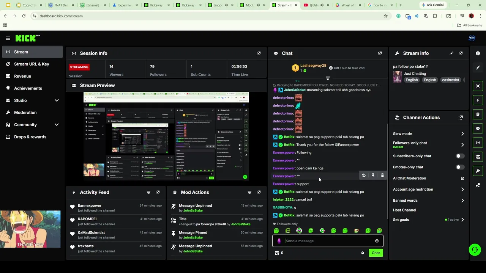Open AI Chat Moderation external link

(462, 178)
